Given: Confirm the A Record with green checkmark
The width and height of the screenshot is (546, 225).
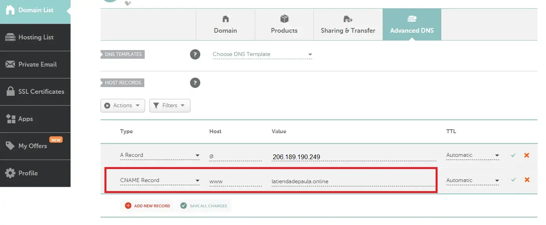Looking at the screenshot, I should coord(513,155).
